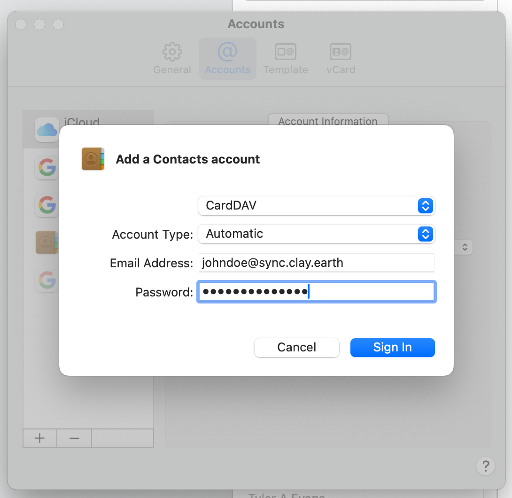
Task: Cancel adding the Contacts account
Action: click(296, 348)
